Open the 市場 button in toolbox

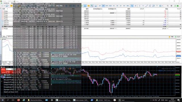[x=171, y=37]
